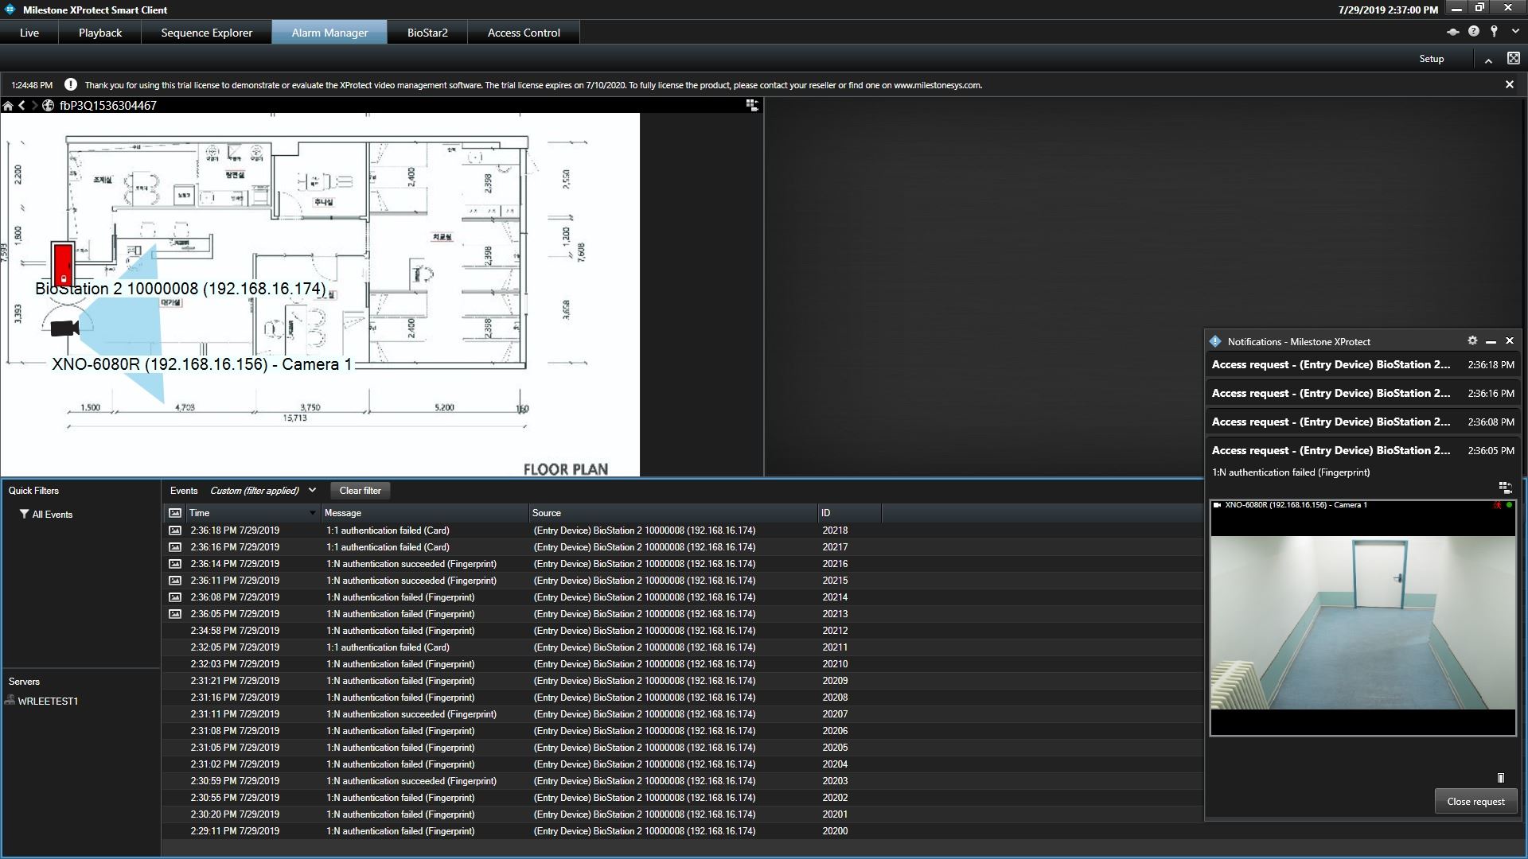
Task: Click the XNO-6080R Camera 1 map label
Action: (201, 364)
